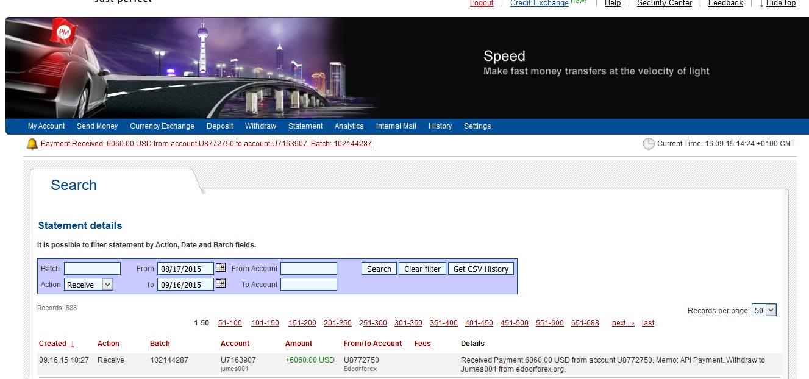809x379 pixels.
Task: Click the 09.16.15 10:27 created date cell
Action: coord(64,360)
